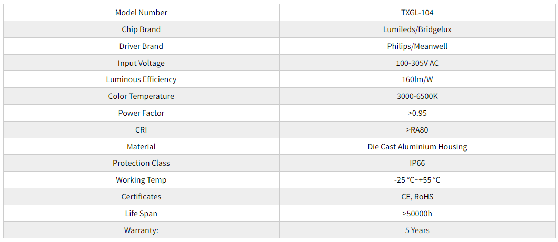This screenshot has height=242, width=558.
Task: Click Die Cast Aluminium Housing text
Action: [x=417, y=146]
